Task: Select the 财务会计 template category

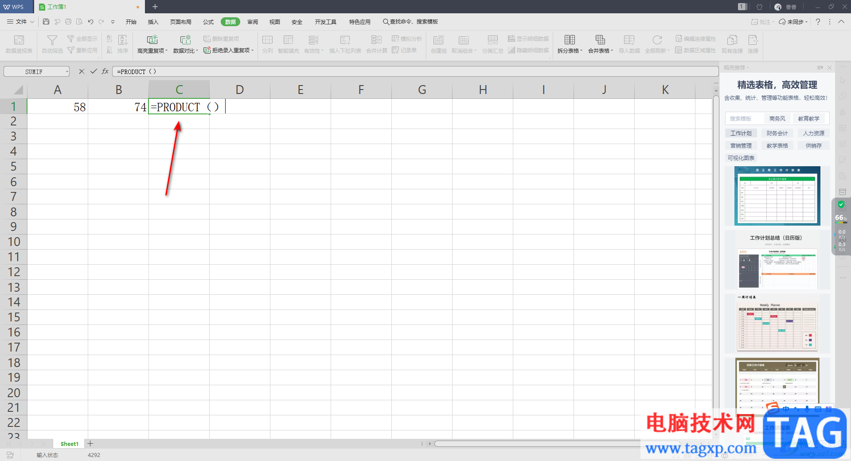Action: tap(777, 133)
